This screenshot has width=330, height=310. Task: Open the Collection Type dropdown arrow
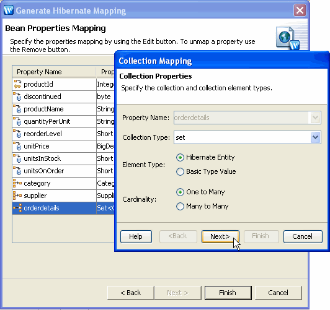315,137
